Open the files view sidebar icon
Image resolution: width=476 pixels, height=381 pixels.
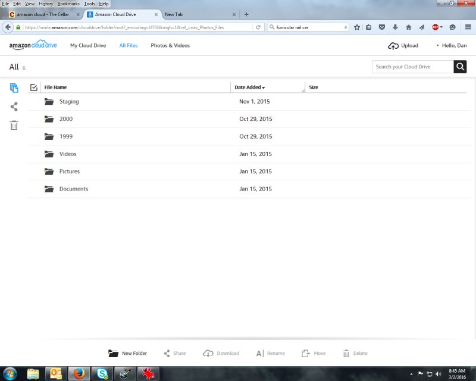pos(14,88)
